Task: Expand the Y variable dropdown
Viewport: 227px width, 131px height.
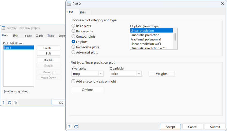Action: tap(101, 74)
